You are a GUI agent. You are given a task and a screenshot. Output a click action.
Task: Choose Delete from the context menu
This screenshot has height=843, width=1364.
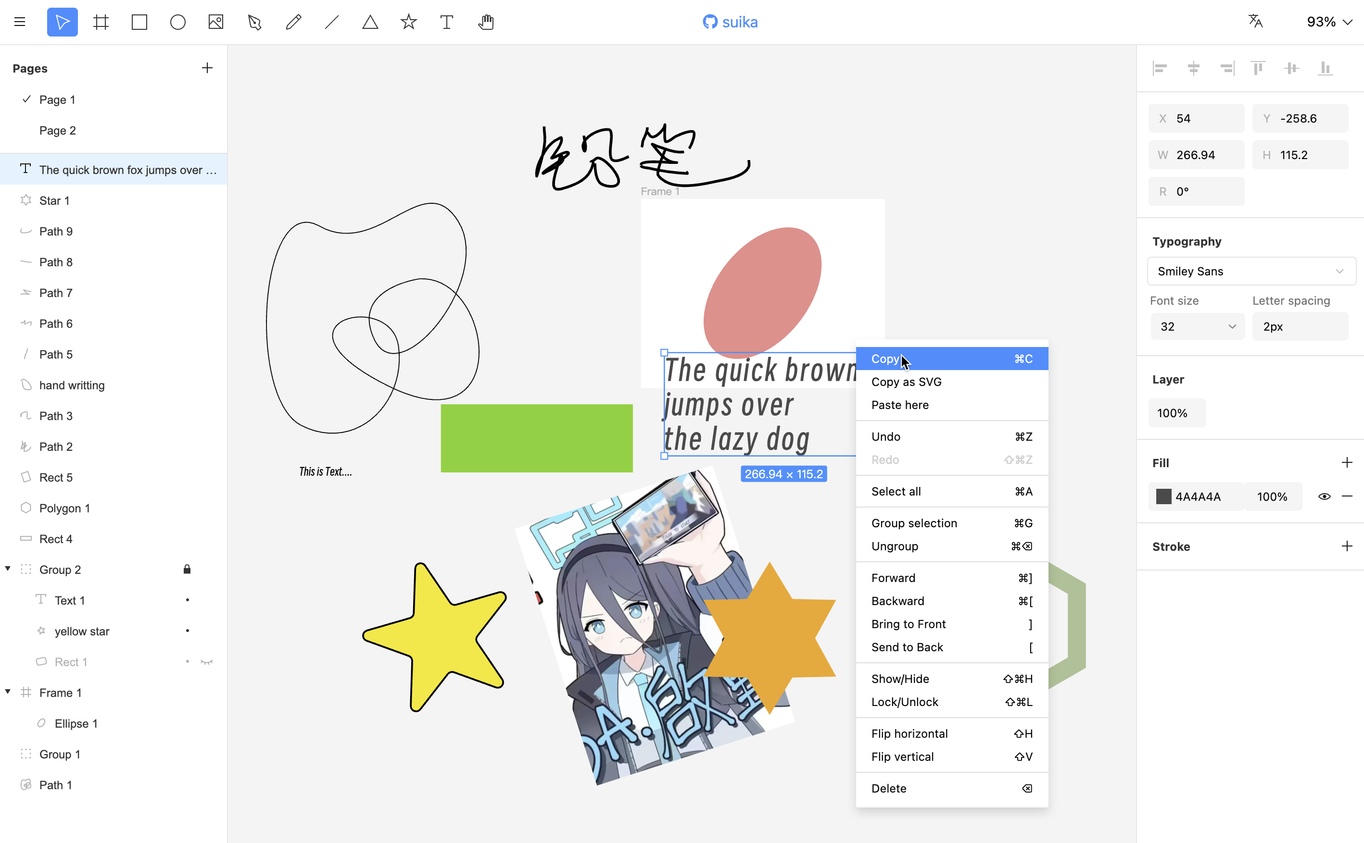click(952, 788)
